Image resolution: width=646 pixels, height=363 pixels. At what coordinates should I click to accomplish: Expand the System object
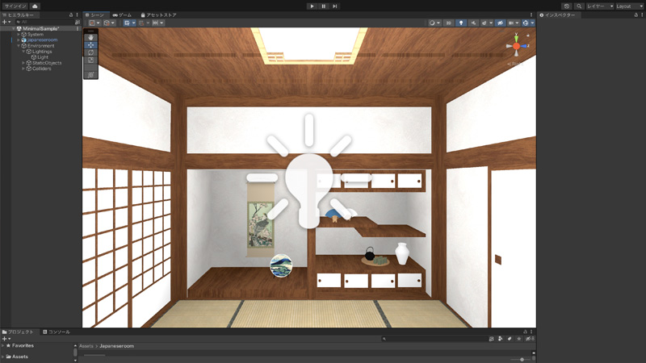pyautogui.click(x=19, y=35)
